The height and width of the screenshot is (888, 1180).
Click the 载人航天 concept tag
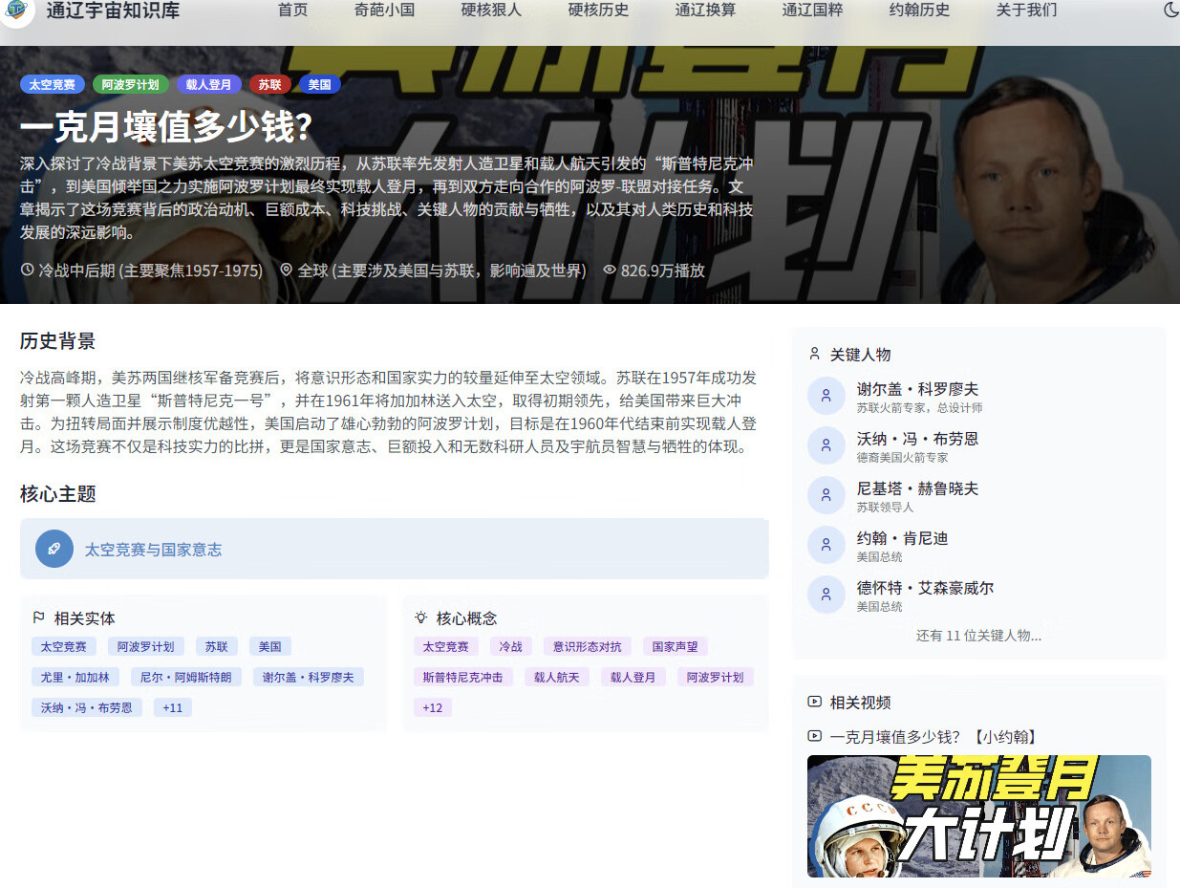pyautogui.click(x=556, y=677)
